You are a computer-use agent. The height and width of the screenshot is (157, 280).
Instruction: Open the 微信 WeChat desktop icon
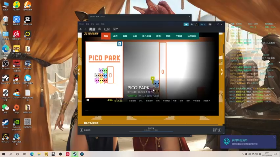click(x=5, y=109)
